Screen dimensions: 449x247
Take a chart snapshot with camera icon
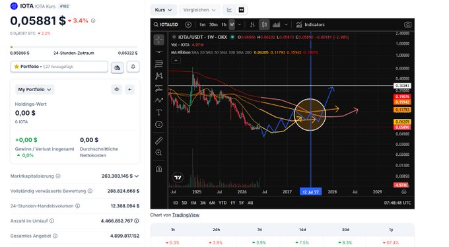[408, 24]
